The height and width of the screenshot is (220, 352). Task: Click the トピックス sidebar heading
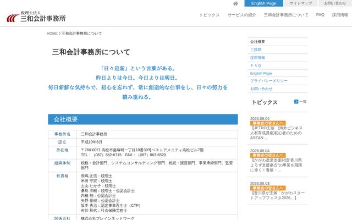coord(265,102)
